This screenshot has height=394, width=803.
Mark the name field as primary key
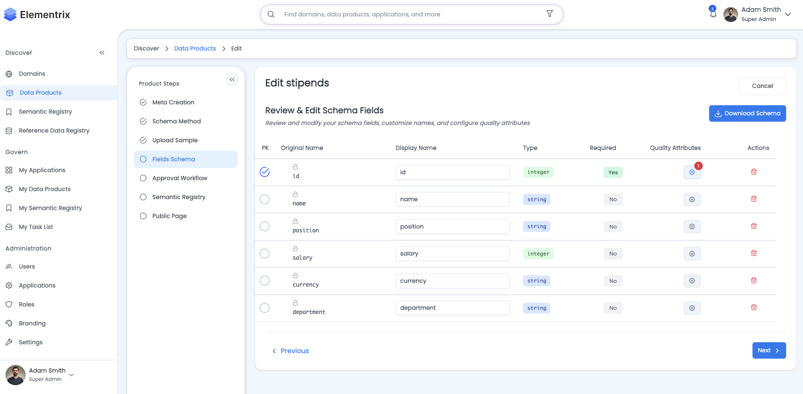click(x=265, y=199)
